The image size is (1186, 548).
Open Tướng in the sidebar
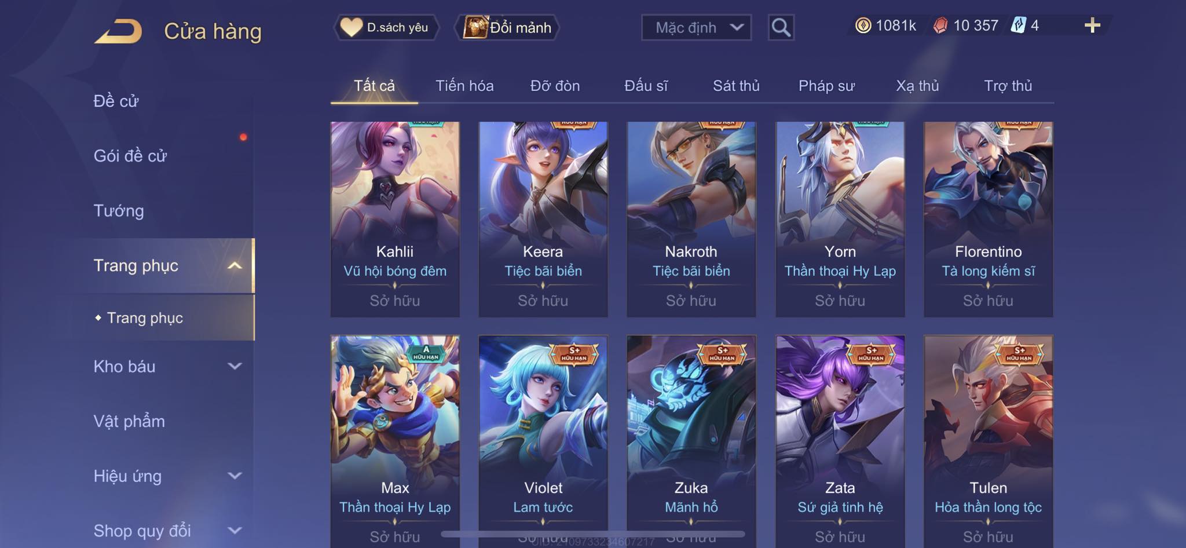click(119, 211)
